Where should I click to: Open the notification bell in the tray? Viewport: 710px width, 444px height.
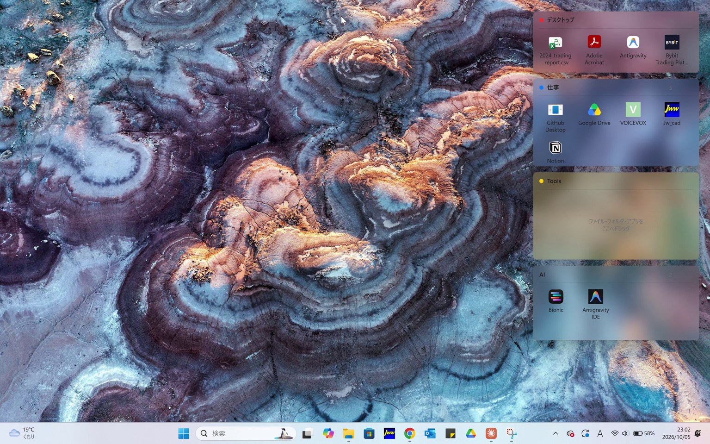point(698,433)
